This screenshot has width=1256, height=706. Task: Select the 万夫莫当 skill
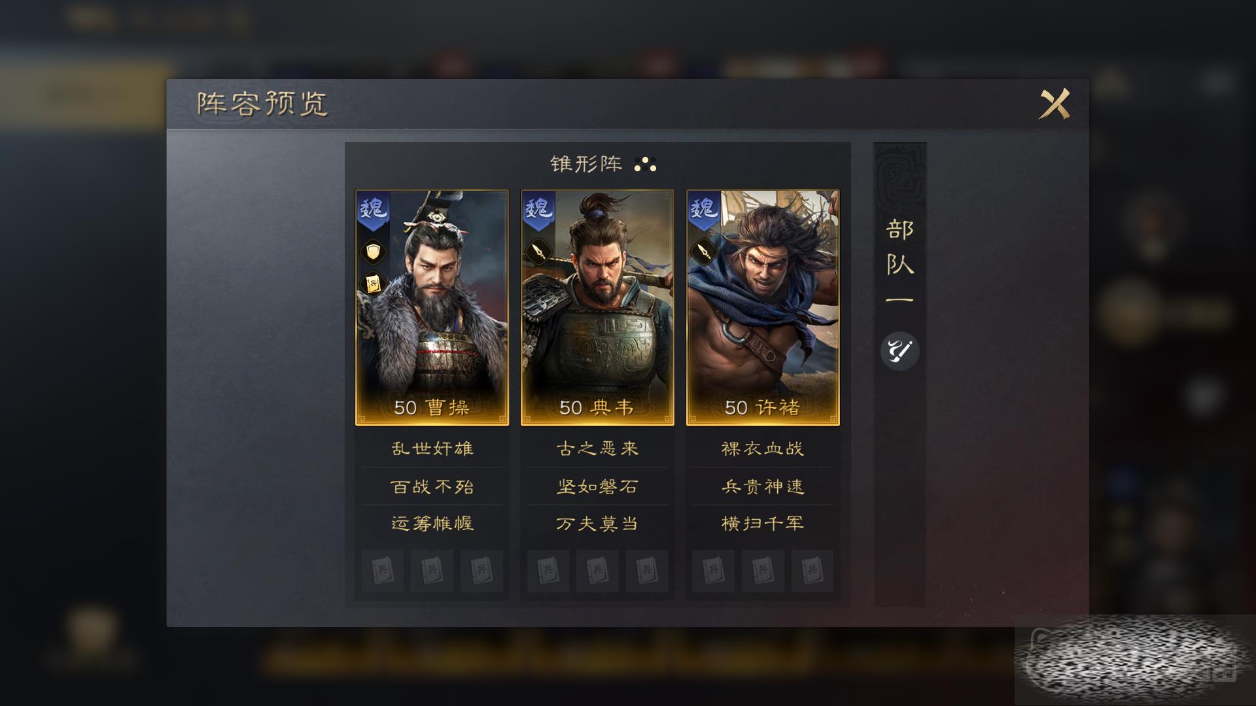(x=597, y=524)
